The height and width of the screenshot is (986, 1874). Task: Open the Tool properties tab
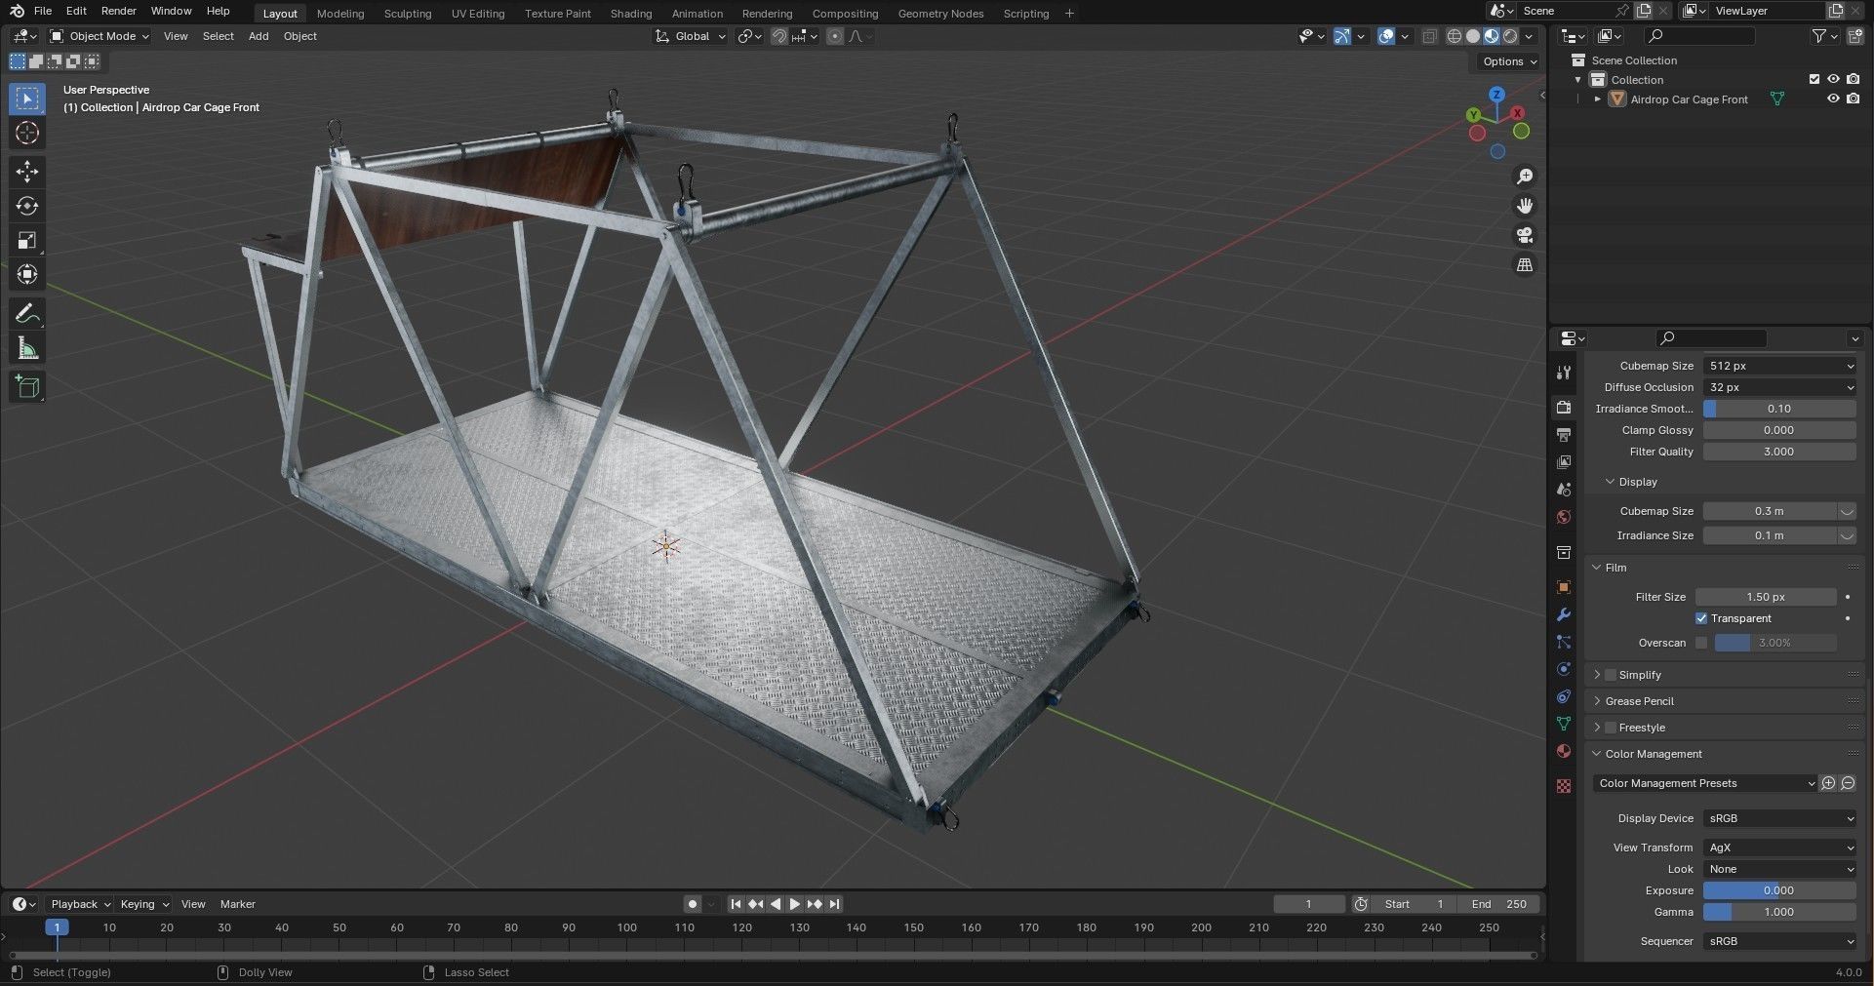[x=1564, y=373]
